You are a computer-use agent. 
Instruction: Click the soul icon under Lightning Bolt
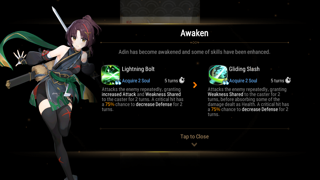click(118, 82)
